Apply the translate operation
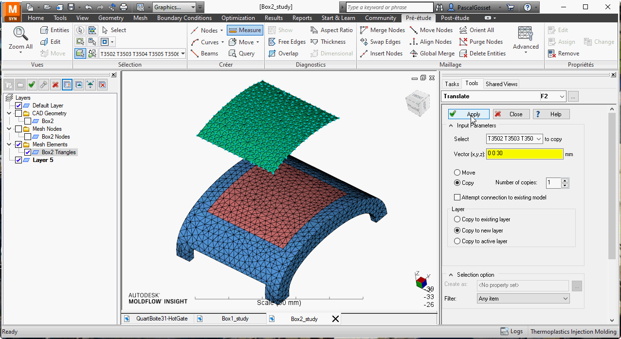The width and height of the screenshot is (621, 339). point(468,114)
